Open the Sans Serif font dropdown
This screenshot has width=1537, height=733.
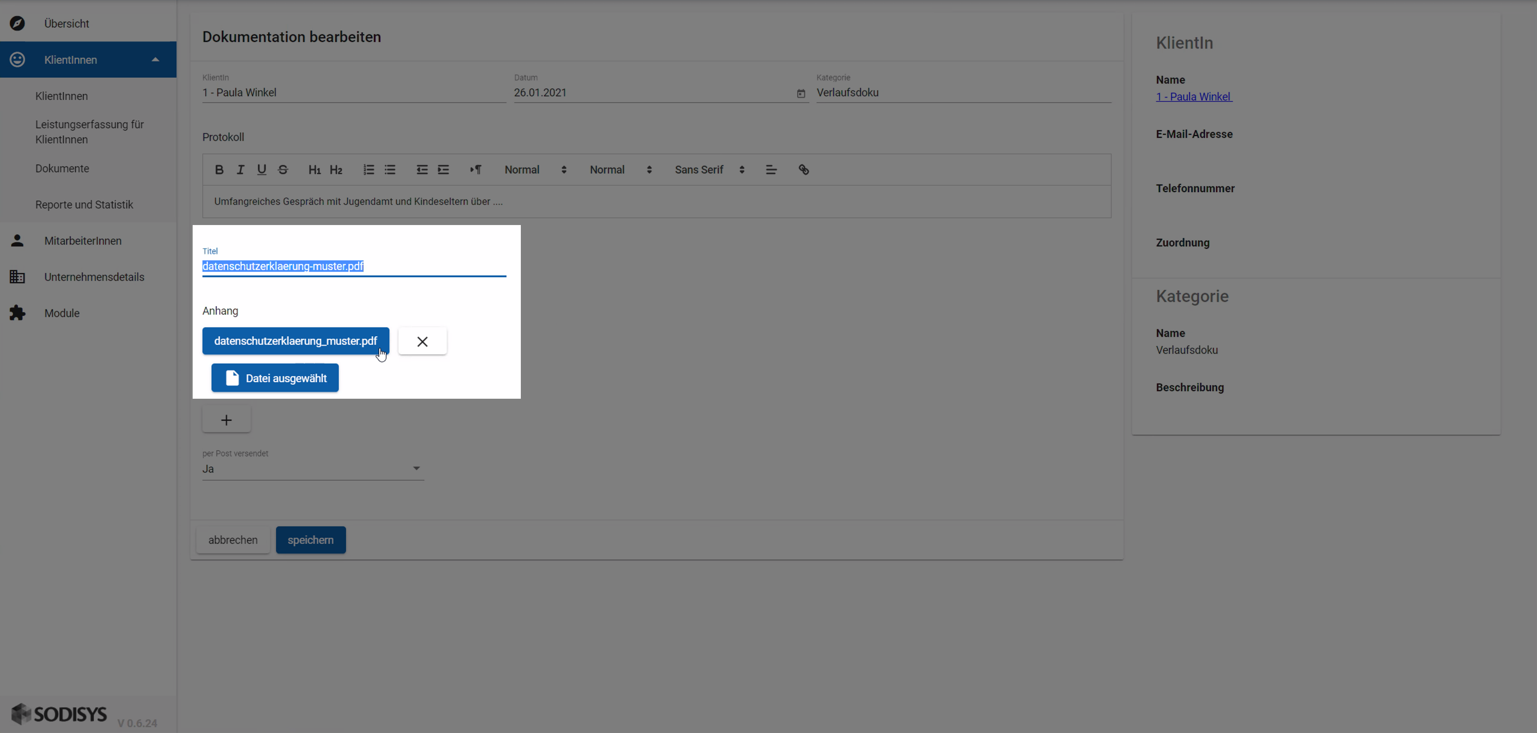(x=710, y=170)
